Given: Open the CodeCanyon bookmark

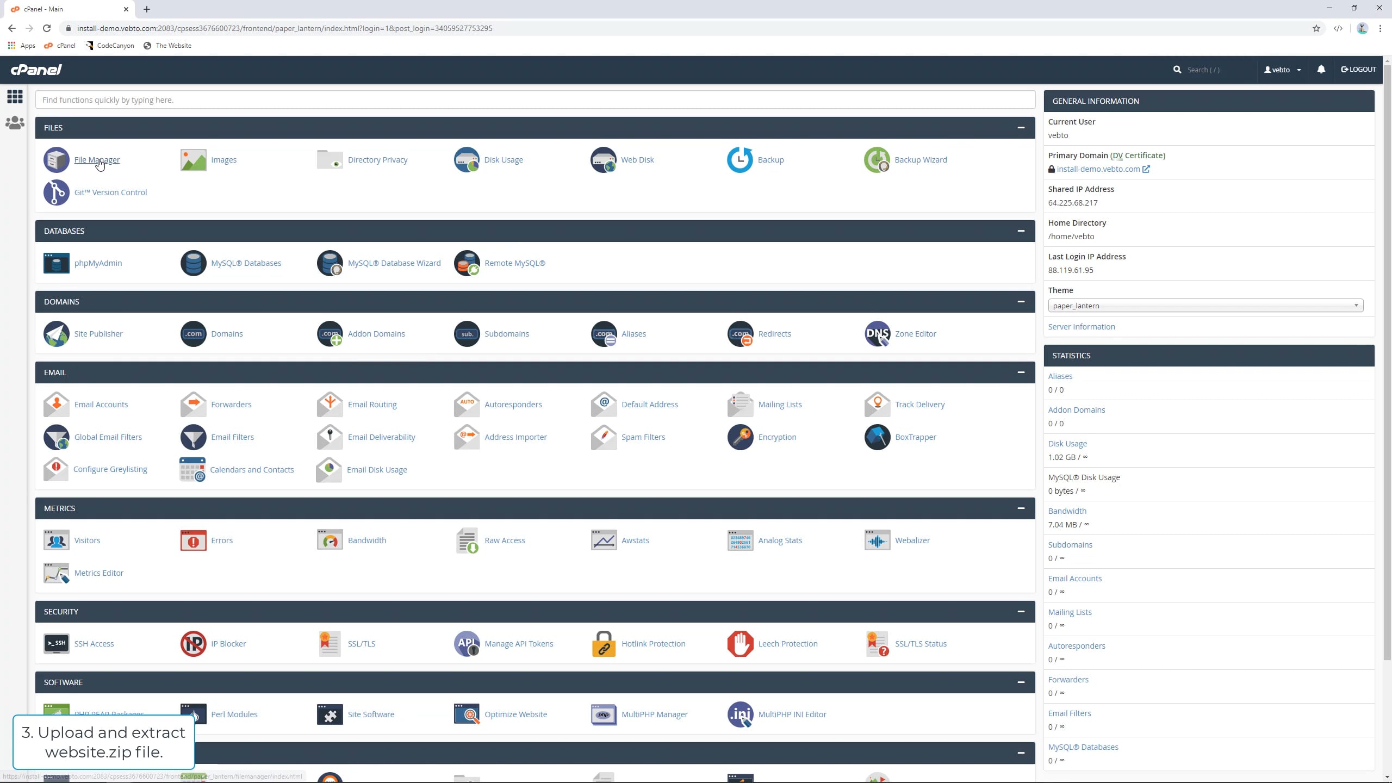Looking at the screenshot, I should [110, 46].
